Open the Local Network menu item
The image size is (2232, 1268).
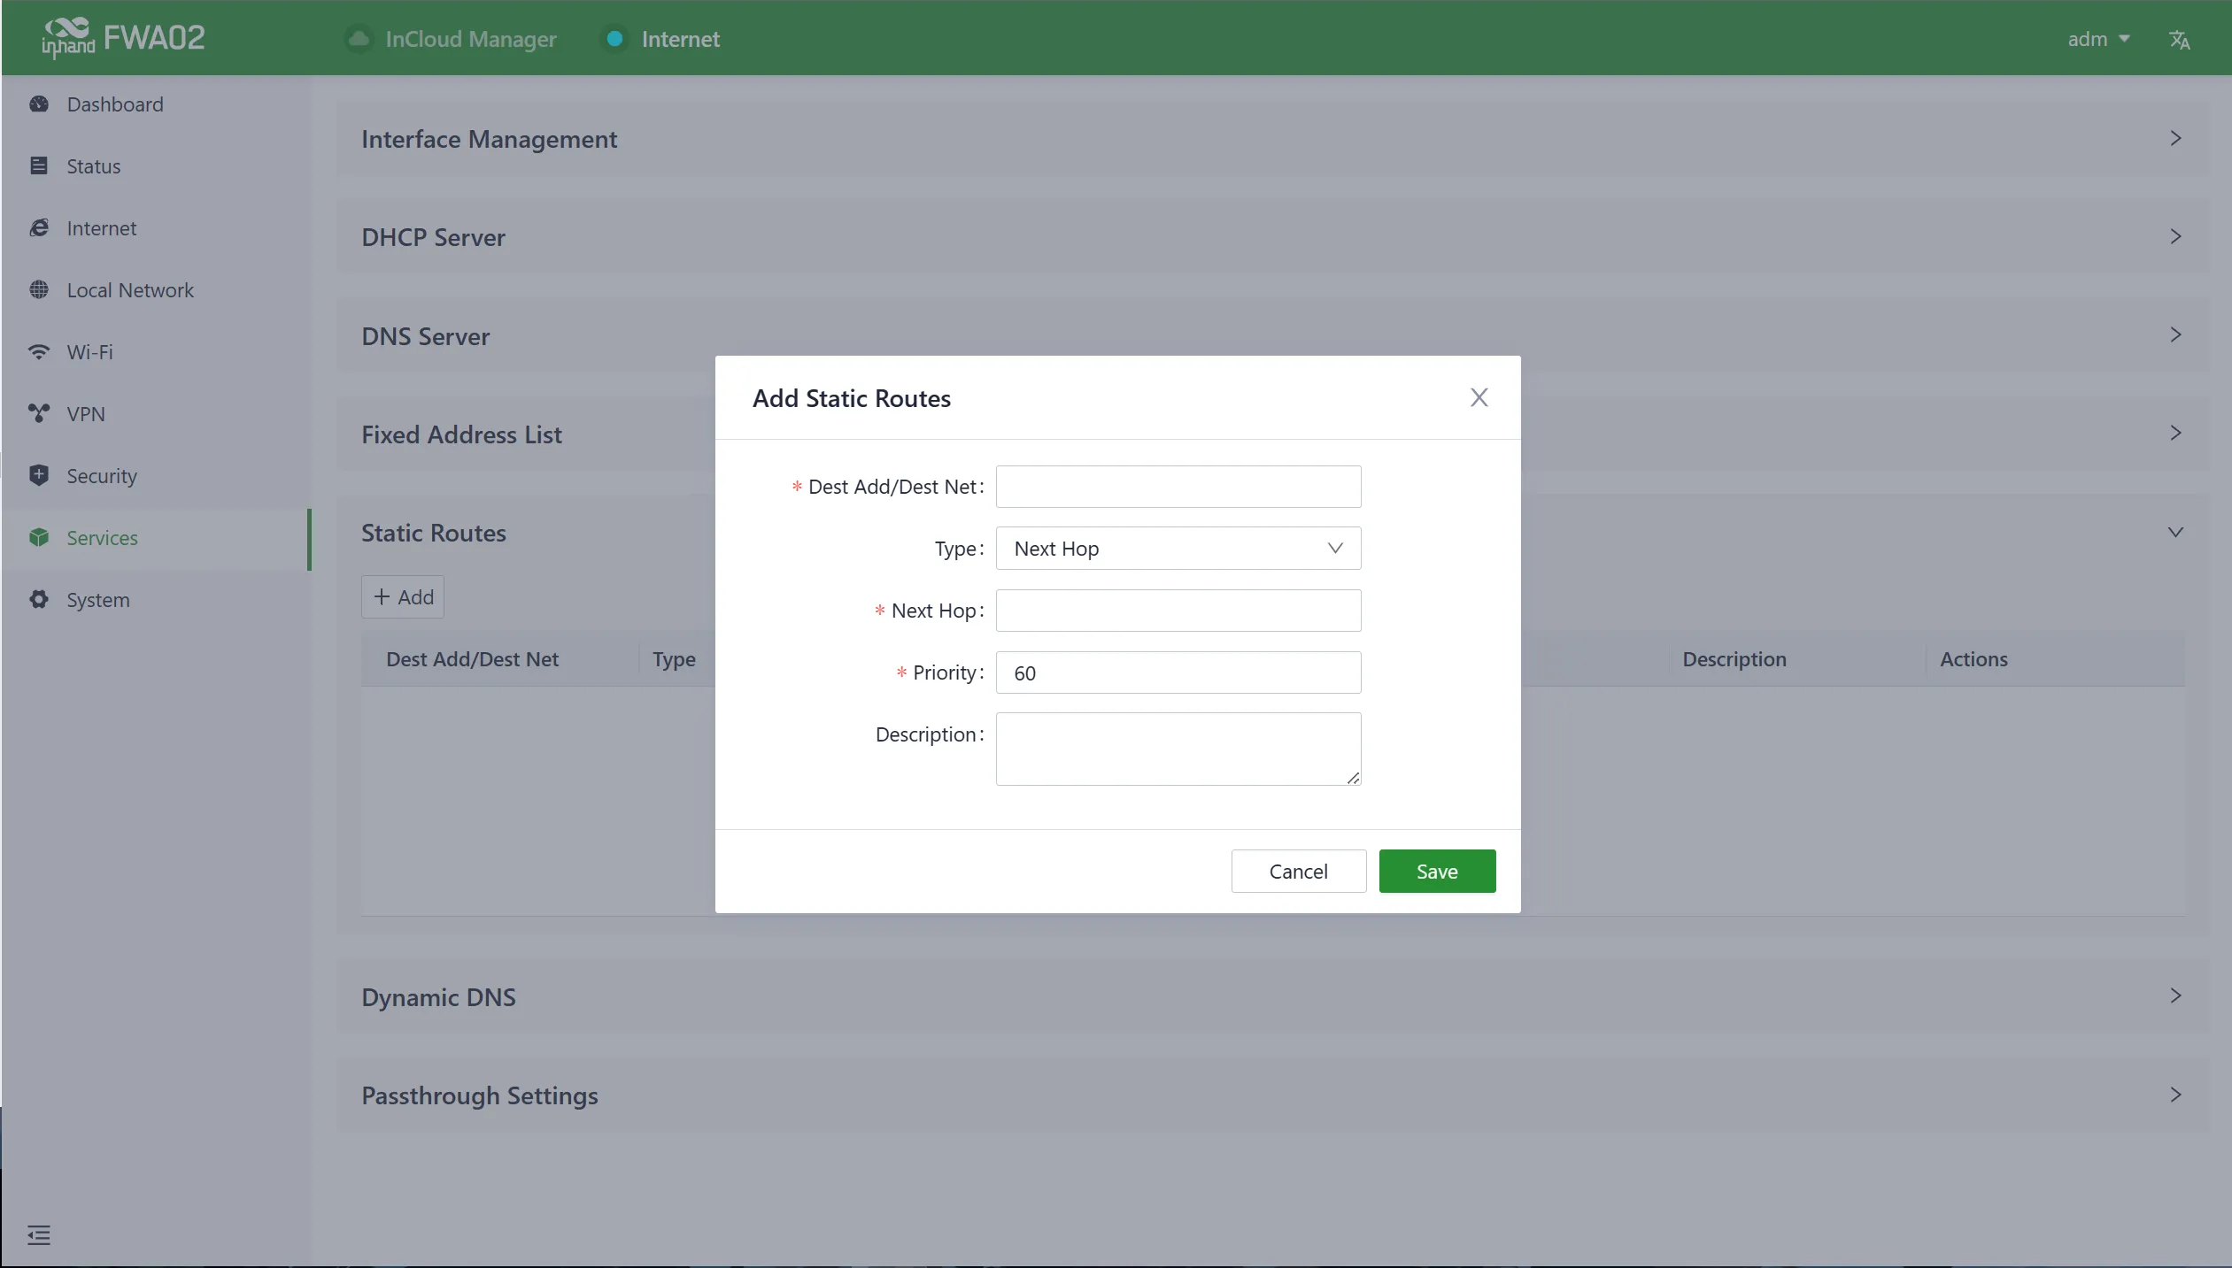[156, 290]
